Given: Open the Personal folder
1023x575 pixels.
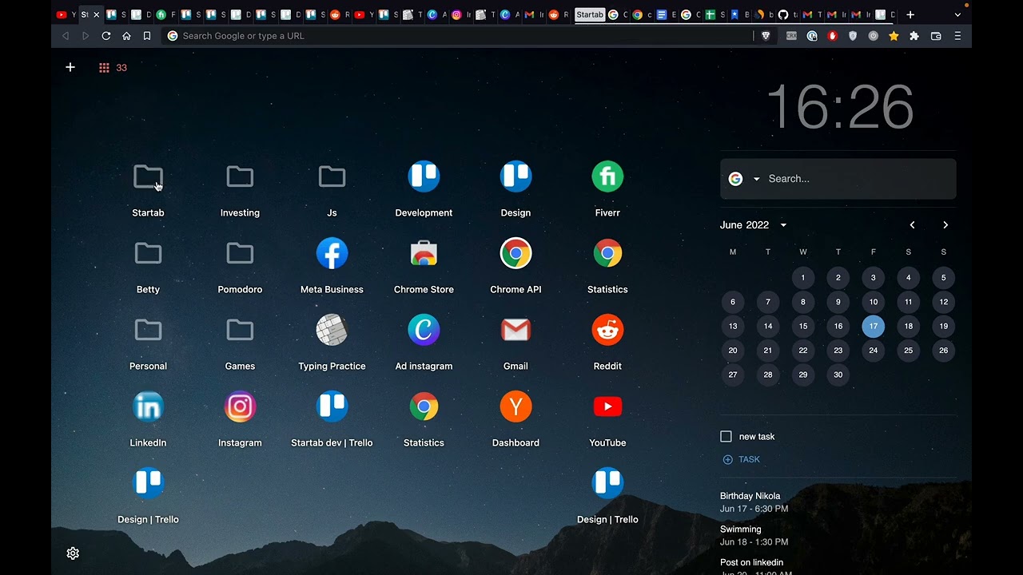Looking at the screenshot, I should click(148, 330).
